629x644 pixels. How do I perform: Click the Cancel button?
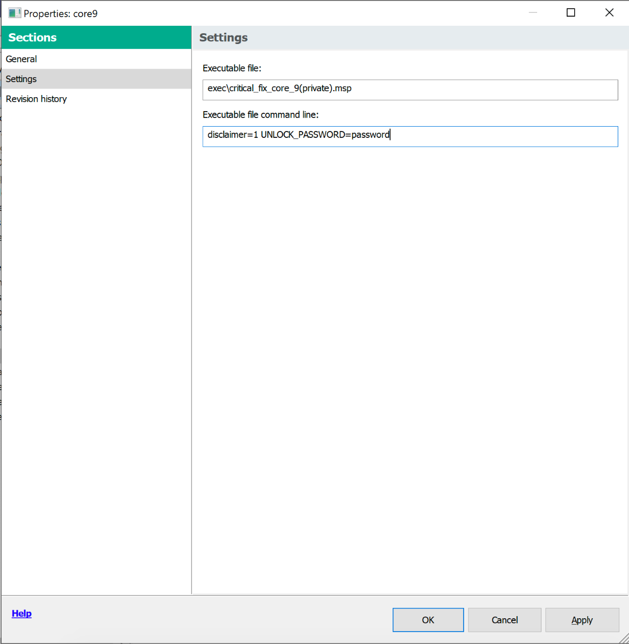505,620
